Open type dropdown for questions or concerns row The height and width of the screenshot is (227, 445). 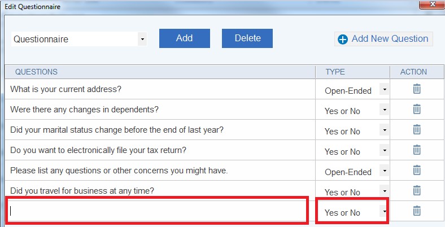[384, 171]
